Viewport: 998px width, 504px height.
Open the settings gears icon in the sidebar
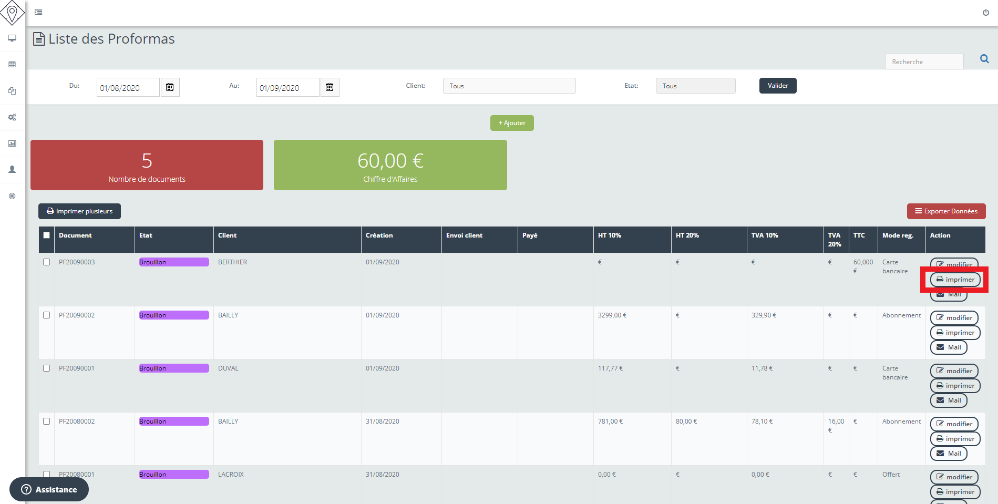12,117
